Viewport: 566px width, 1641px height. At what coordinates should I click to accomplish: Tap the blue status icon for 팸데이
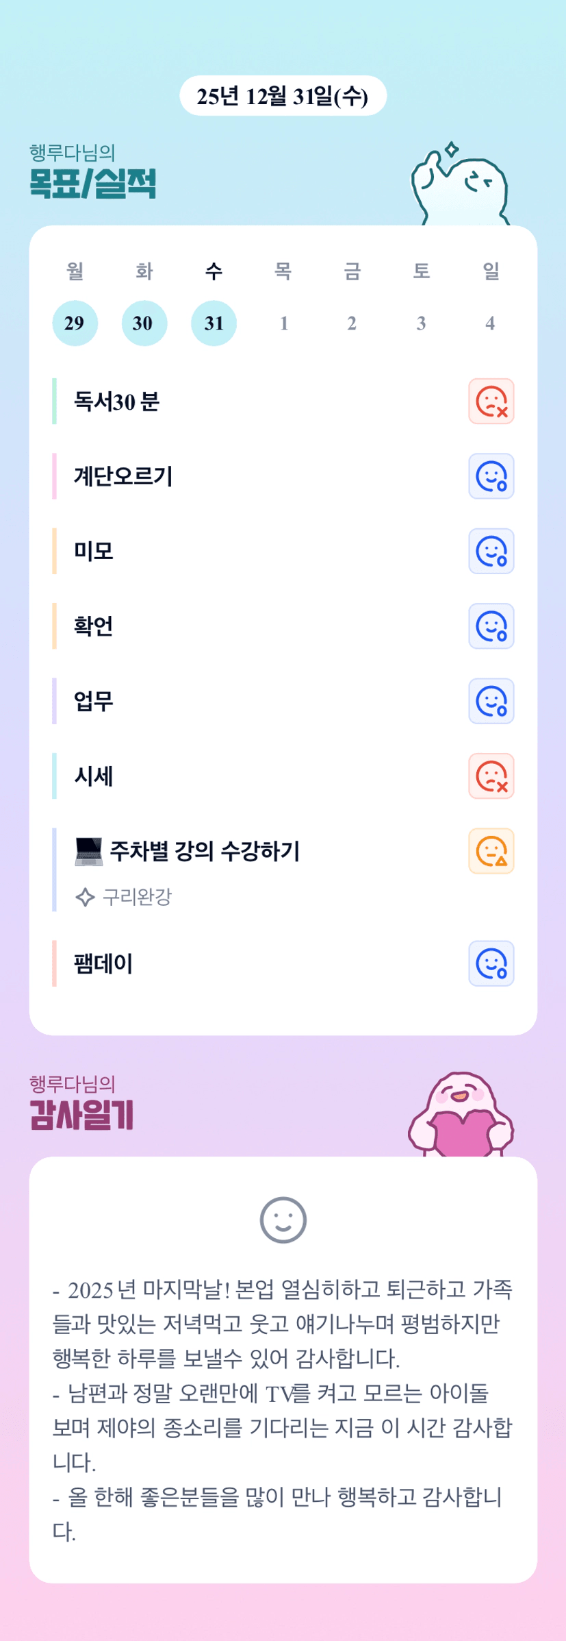[491, 963]
